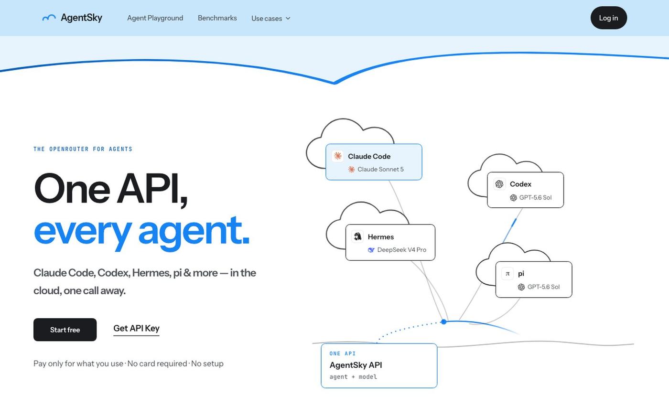Click the 'cloud, one call away.' subheading line

(x=79, y=290)
